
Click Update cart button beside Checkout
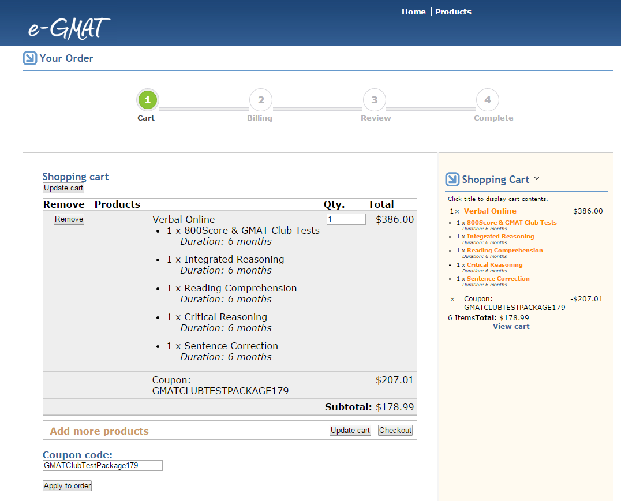(350, 430)
